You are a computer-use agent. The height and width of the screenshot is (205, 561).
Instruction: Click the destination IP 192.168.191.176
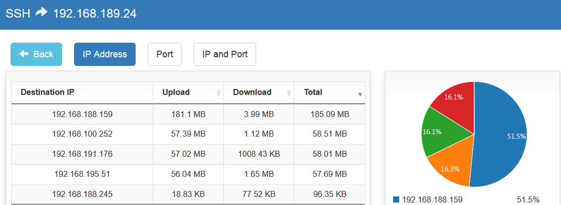coord(82,154)
